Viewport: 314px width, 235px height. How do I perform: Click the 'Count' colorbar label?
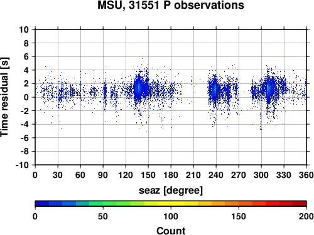(171, 231)
